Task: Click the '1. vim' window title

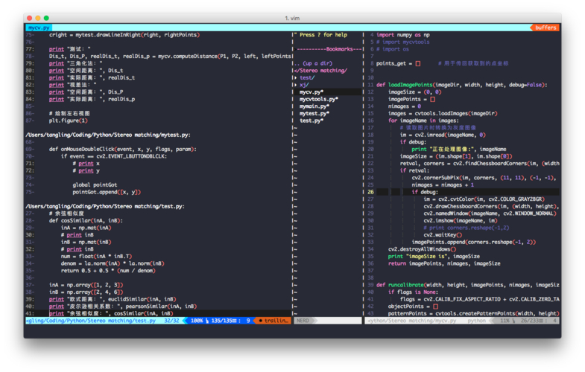Action: point(292,18)
